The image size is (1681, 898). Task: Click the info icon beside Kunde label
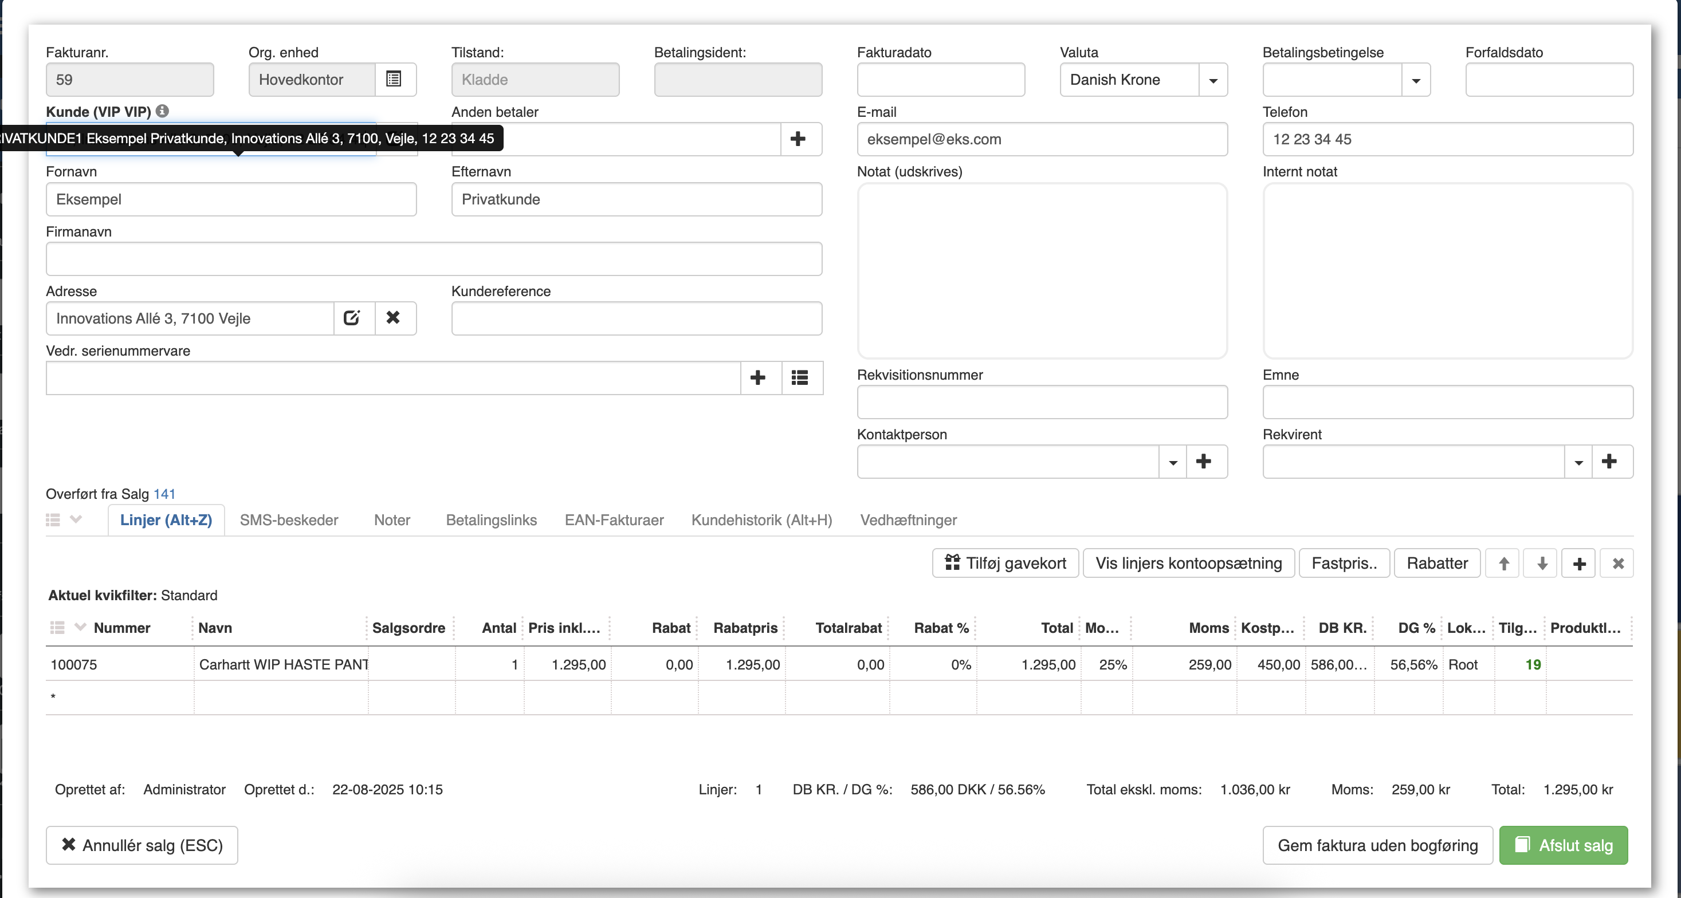click(163, 111)
